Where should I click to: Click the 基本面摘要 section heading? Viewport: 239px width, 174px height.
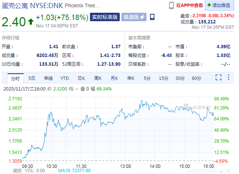click(x=139, y=38)
